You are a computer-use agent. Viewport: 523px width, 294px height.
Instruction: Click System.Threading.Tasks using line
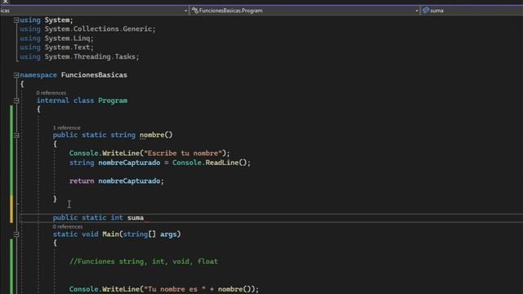point(79,56)
